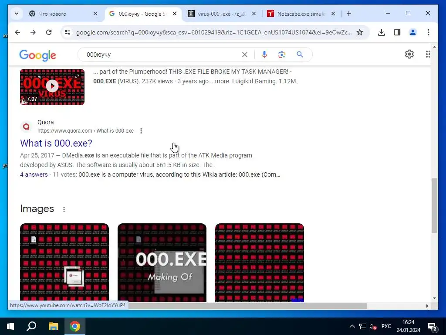
Task: Open Google apps grid
Action: 428,54
